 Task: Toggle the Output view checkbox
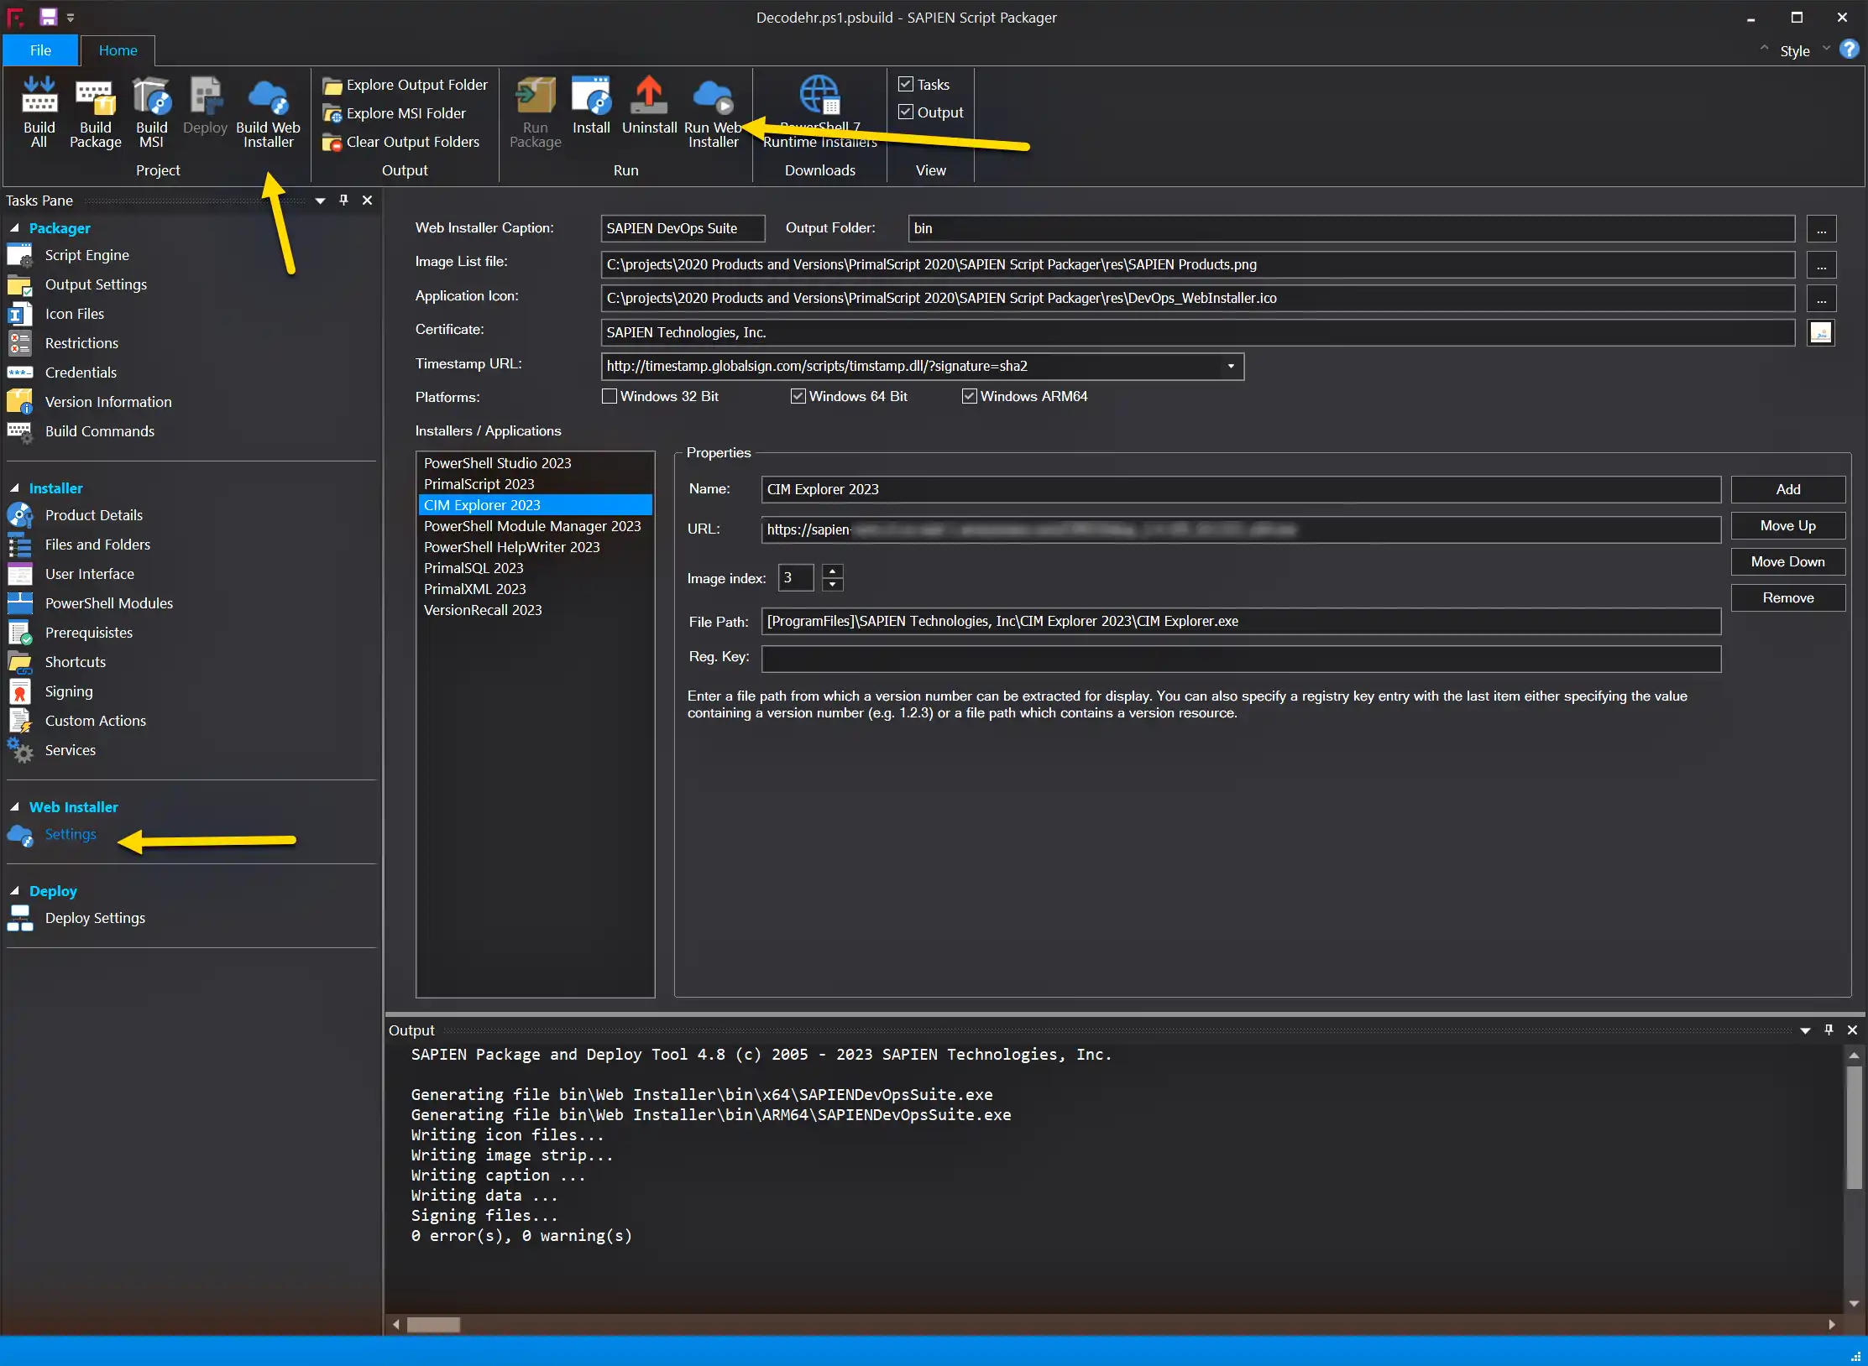pyautogui.click(x=906, y=112)
